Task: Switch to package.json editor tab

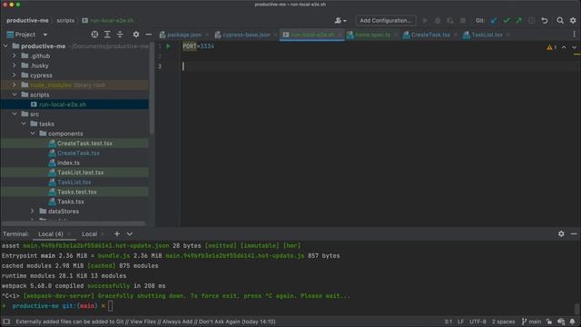Action: point(183,35)
